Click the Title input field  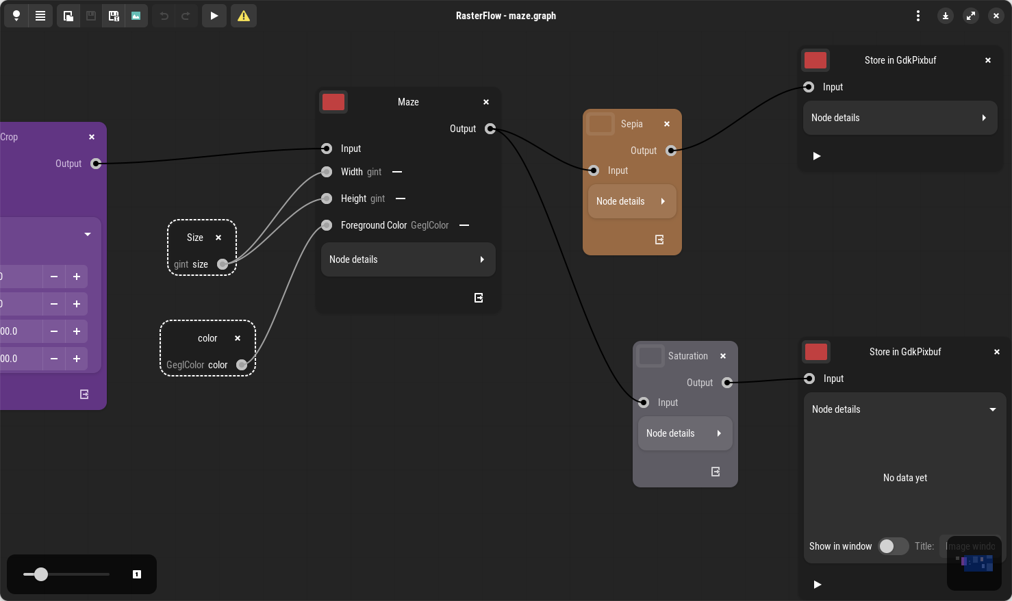970,546
